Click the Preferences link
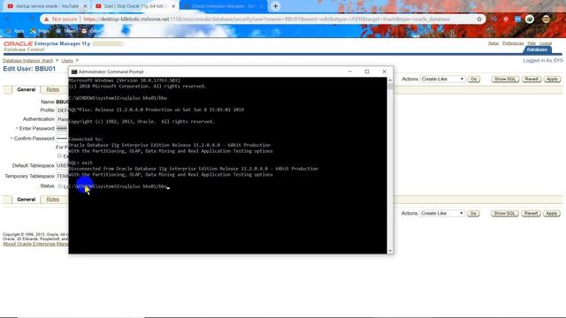 click(513, 43)
